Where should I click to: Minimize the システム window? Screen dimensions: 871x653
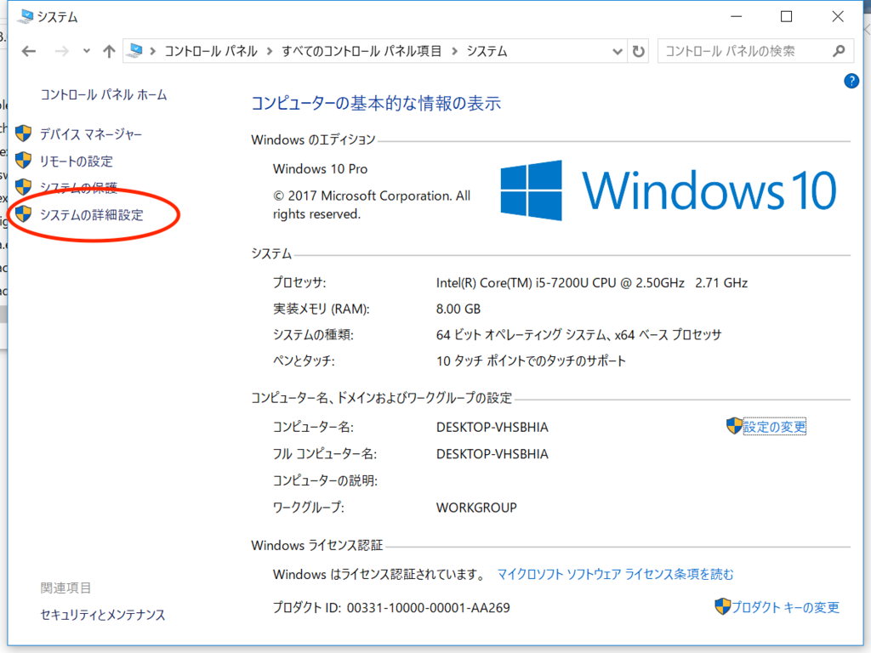[736, 17]
